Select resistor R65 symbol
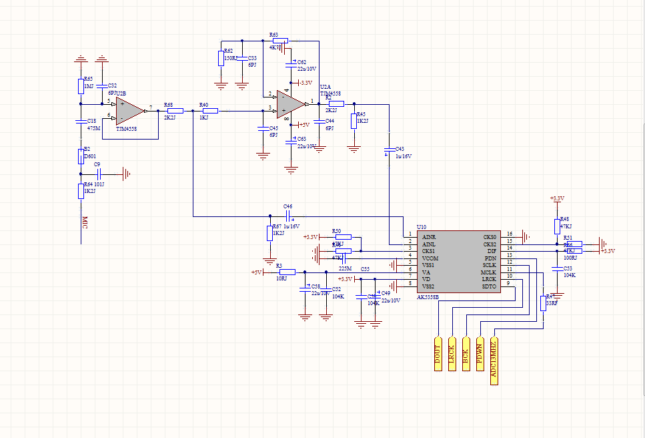Screen dimensions: 645x438 (x=81, y=86)
